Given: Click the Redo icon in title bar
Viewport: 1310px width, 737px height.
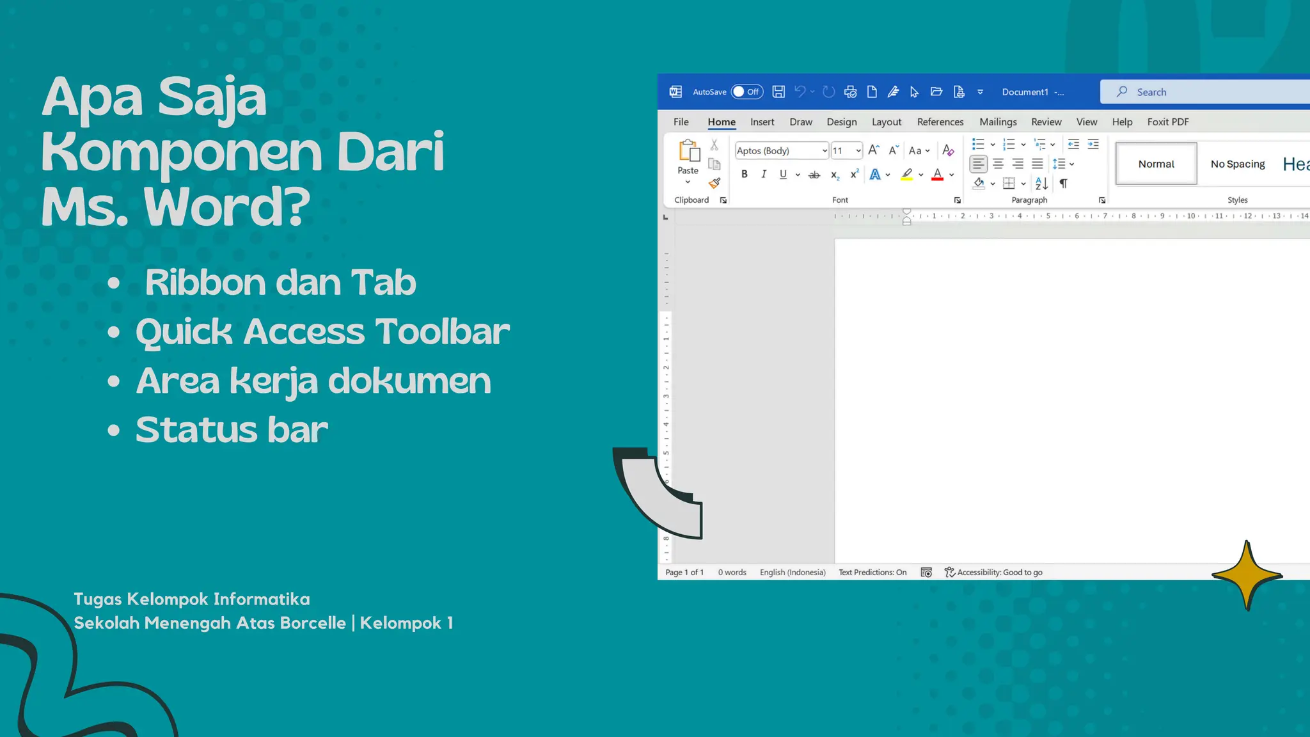Looking at the screenshot, I should click(x=828, y=91).
